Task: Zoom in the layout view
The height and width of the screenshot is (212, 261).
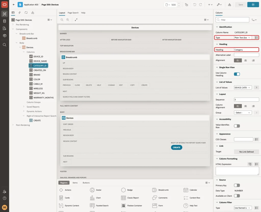Action: point(68,20)
